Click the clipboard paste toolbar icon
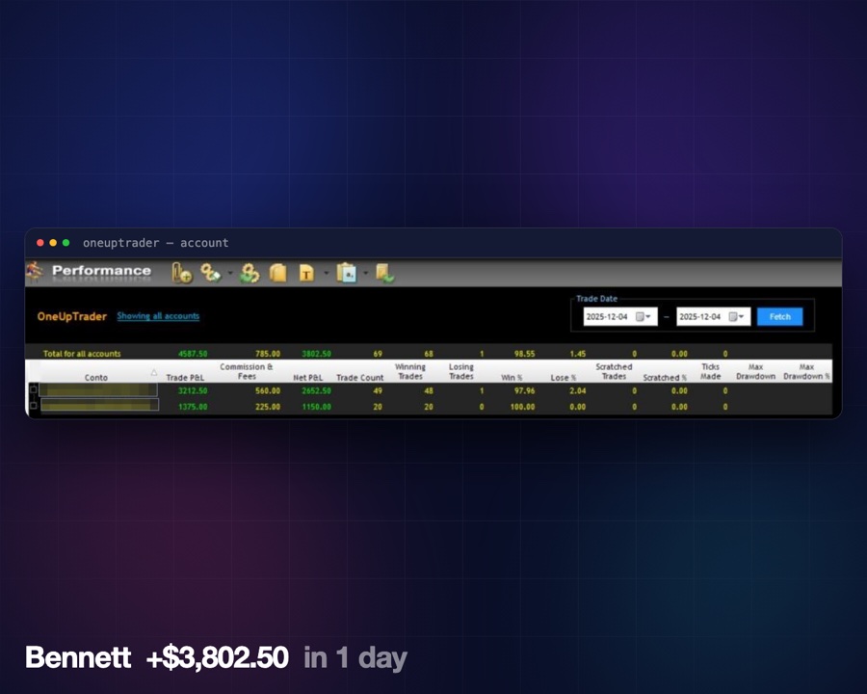The image size is (867, 694). pos(347,274)
